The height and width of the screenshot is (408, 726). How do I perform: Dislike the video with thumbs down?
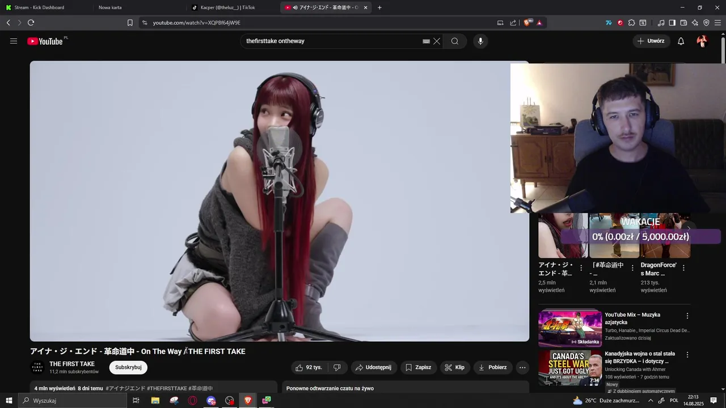[337, 367]
